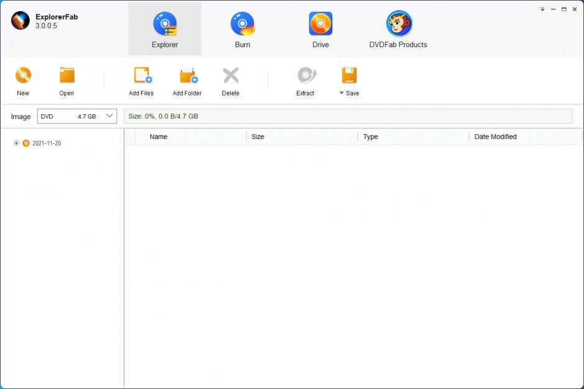The height and width of the screenshot is (389, 584).
Task: Minimize the ExplorerFab window
Action: [x=554, y=9]
